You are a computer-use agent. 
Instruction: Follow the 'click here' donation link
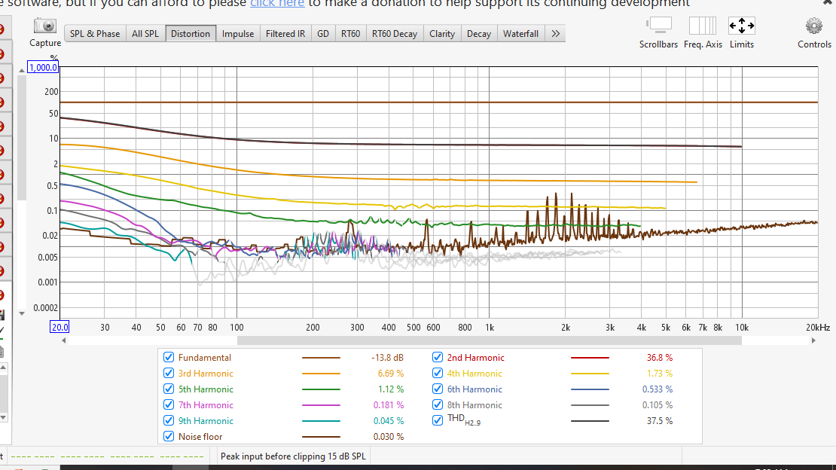(x=277, y=3)
